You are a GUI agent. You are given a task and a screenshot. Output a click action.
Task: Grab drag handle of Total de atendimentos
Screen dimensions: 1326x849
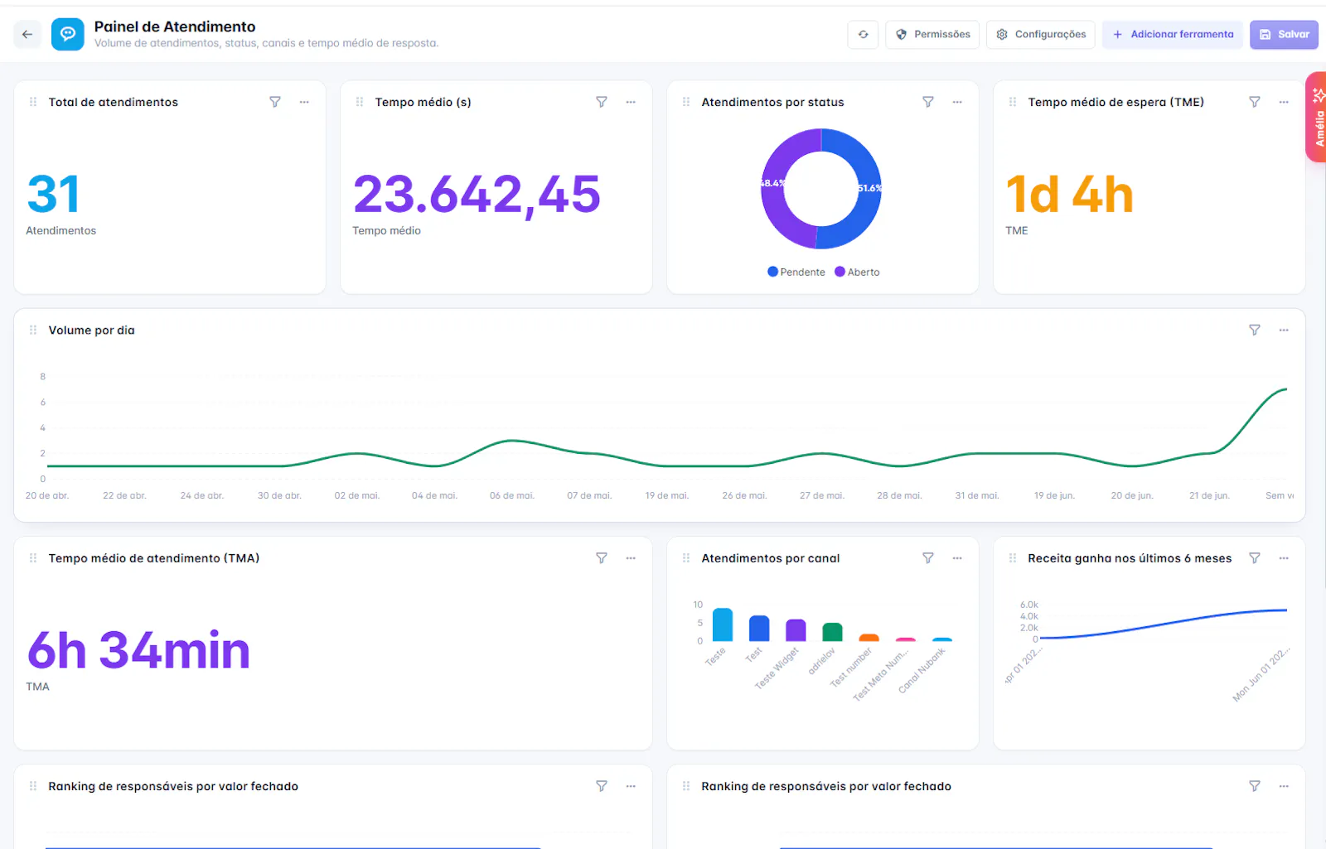(33, 102)
